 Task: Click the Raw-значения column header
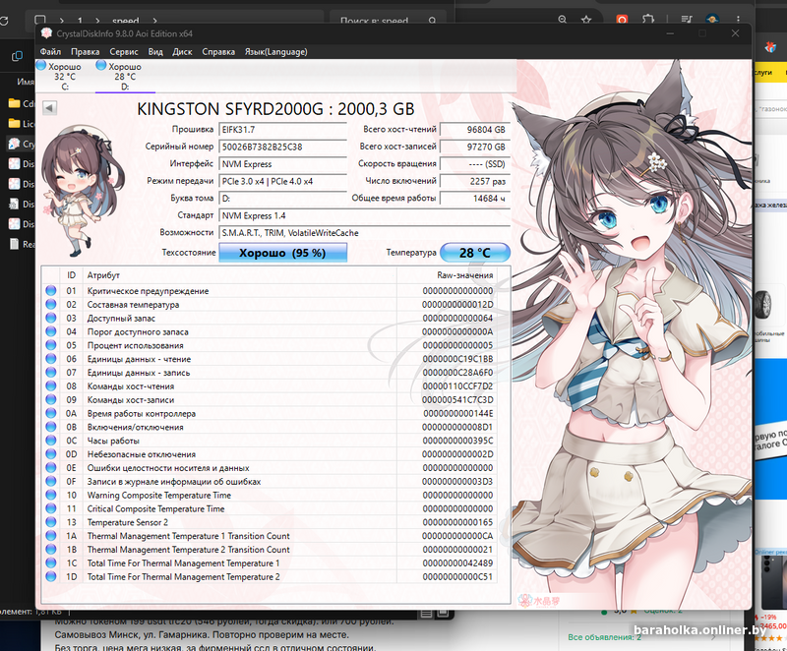click(447, 274)
